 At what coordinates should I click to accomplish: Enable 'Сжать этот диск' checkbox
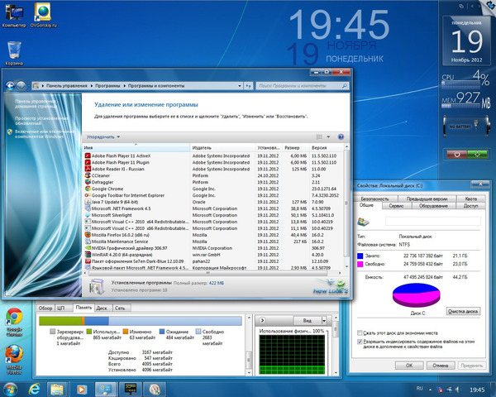click(x=360, y=333)
